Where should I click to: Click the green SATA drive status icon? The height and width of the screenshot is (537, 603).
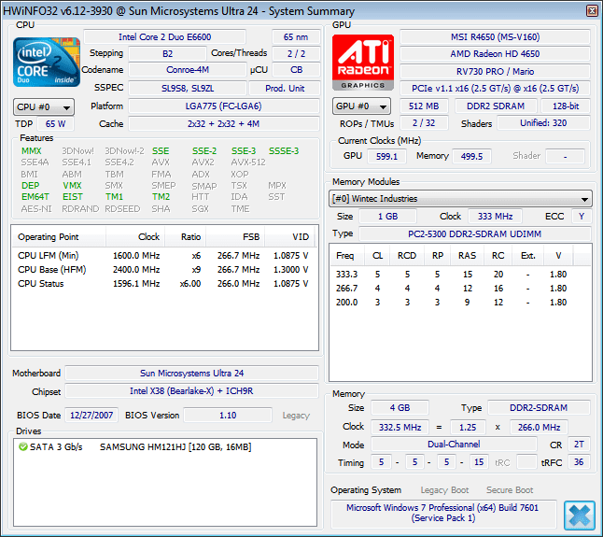[23, 446]
